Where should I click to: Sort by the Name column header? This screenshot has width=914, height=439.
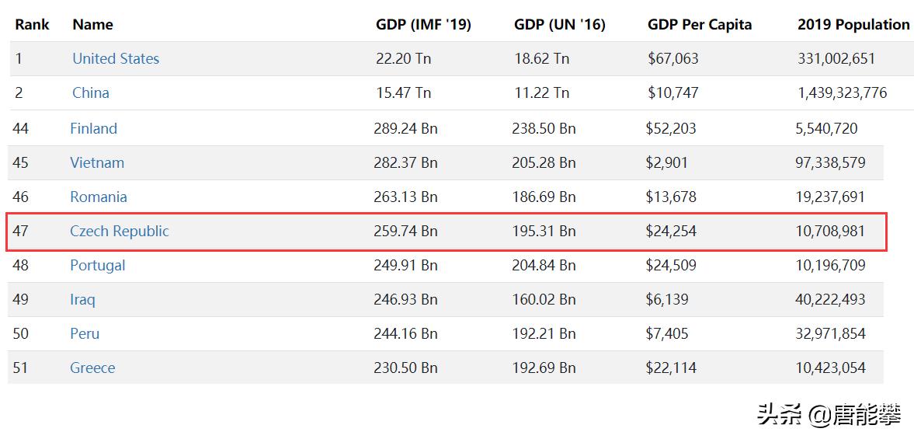92,25
